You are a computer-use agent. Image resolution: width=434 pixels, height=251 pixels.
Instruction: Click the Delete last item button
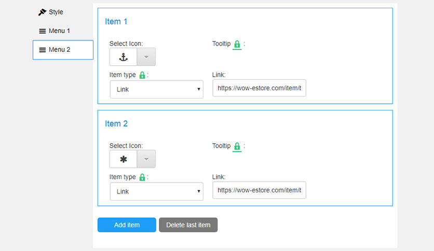pyautogui.click(x=188, y=225)
